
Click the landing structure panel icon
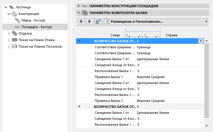click(84, 6)
